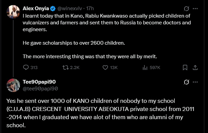Visit Tee90papi90 display name
The image size is (208, 133).
(39, 82)
